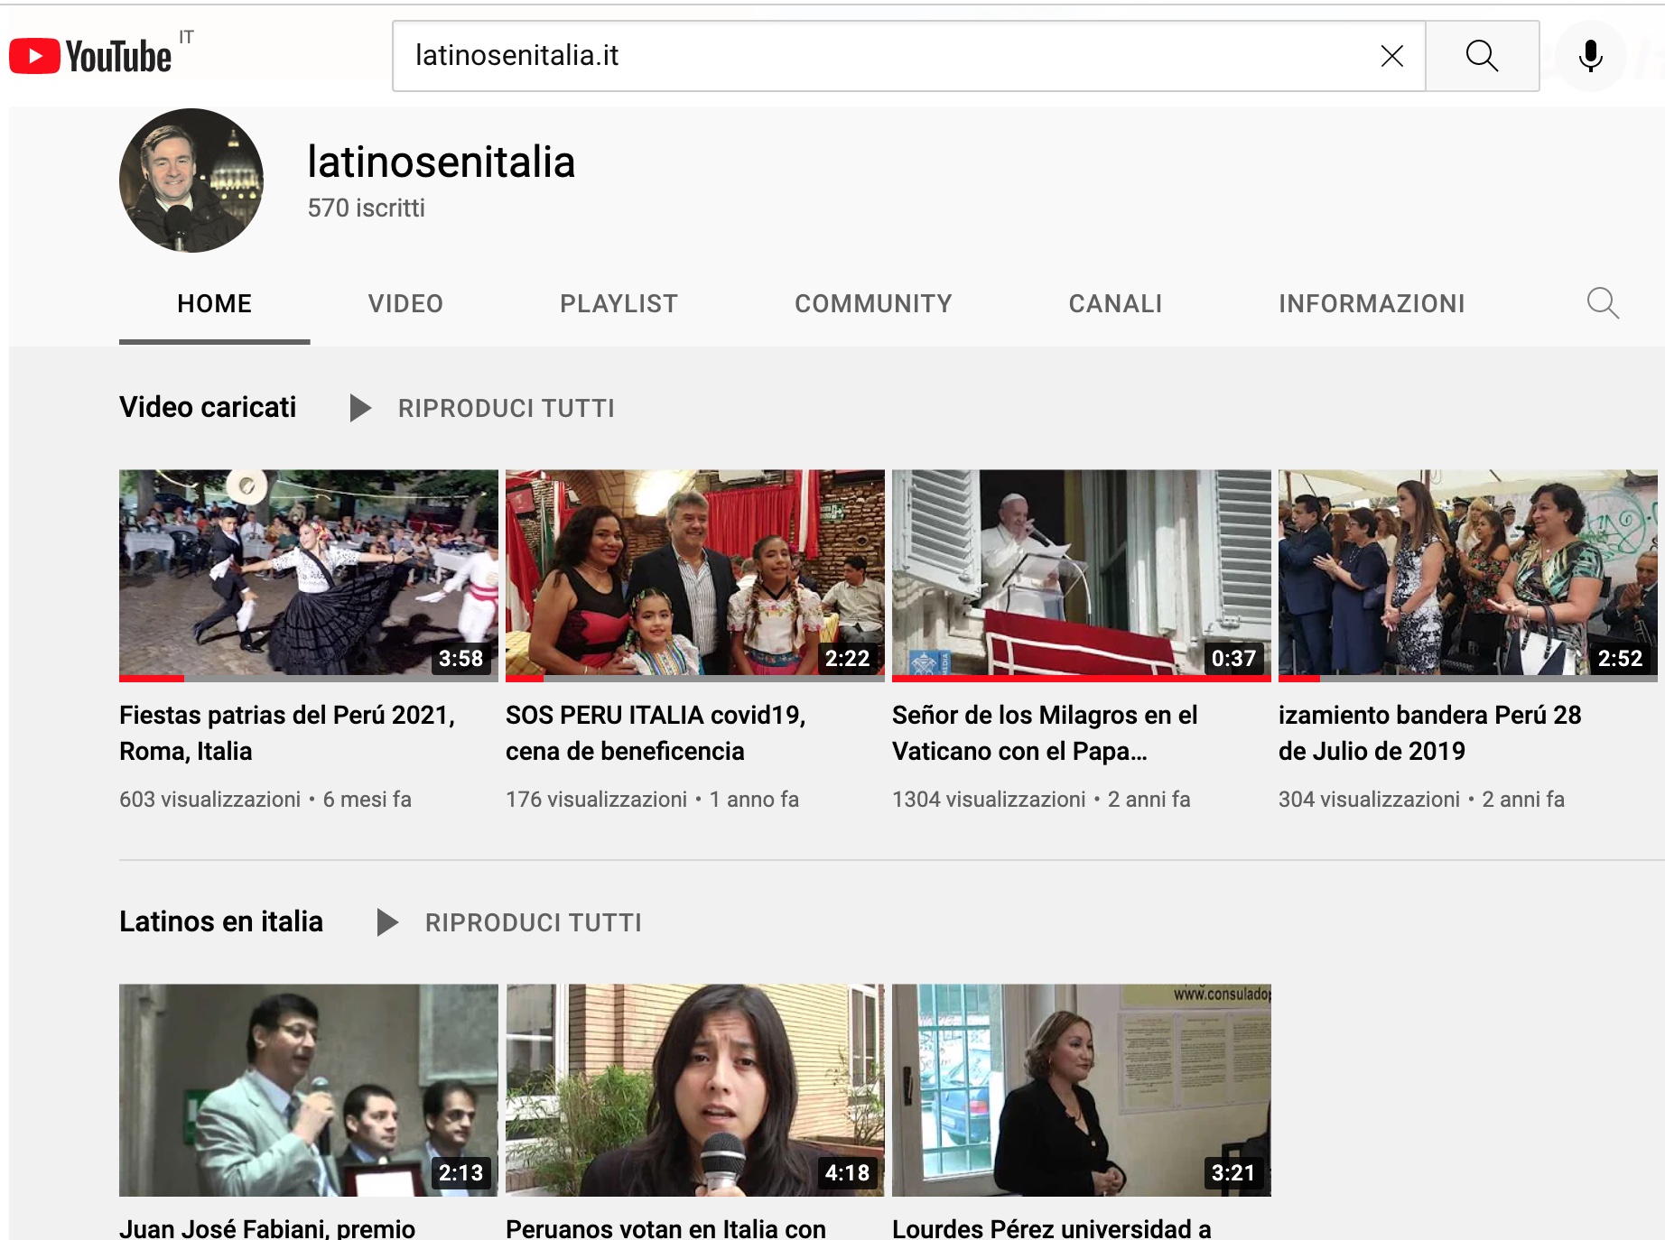
Task: Click play icon next to Latinos en italia
Action: [387, 922]
